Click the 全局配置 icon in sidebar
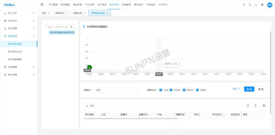This screenshot has height=135, width=275. pos(5,67)
